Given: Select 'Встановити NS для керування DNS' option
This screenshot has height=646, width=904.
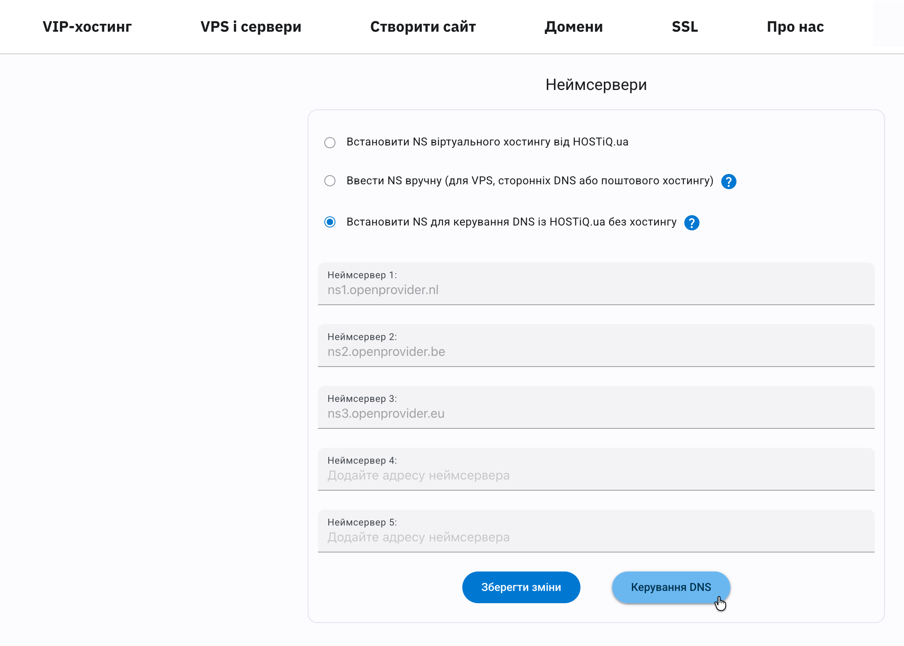Looking at the screenshot, I should 330,222.
